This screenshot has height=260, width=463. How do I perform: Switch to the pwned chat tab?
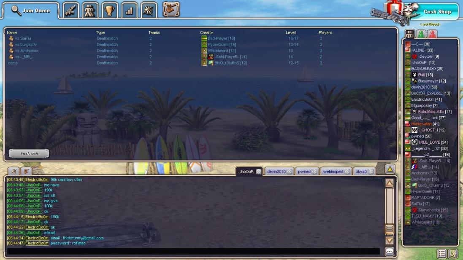pyautogui.click(x=304, y=172)
